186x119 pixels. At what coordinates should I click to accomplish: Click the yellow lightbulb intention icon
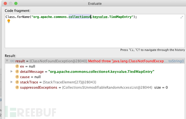(9, 21)
